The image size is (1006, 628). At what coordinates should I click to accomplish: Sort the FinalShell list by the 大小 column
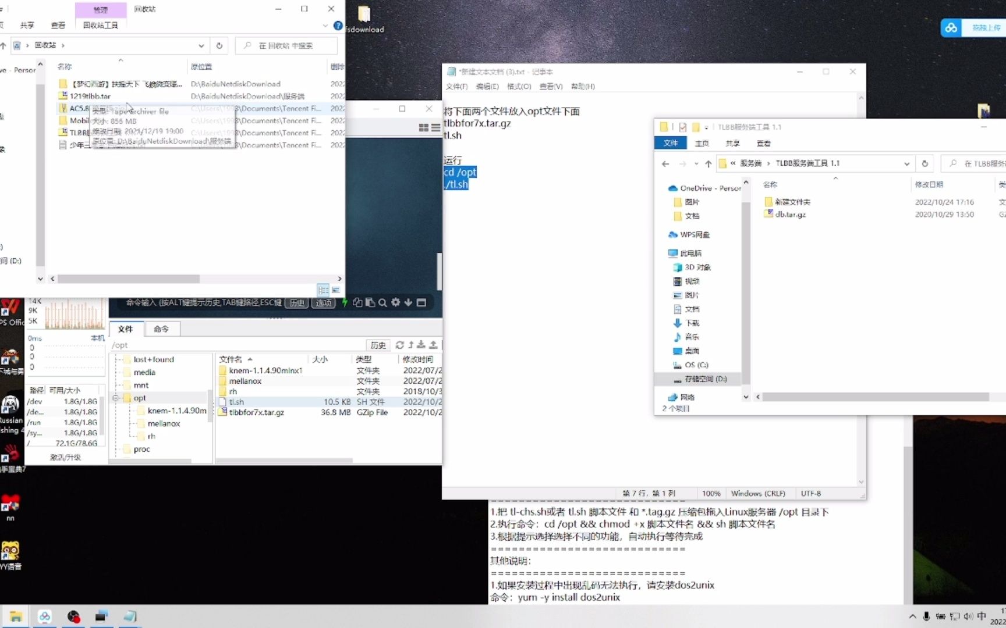[x=320, y=359]
